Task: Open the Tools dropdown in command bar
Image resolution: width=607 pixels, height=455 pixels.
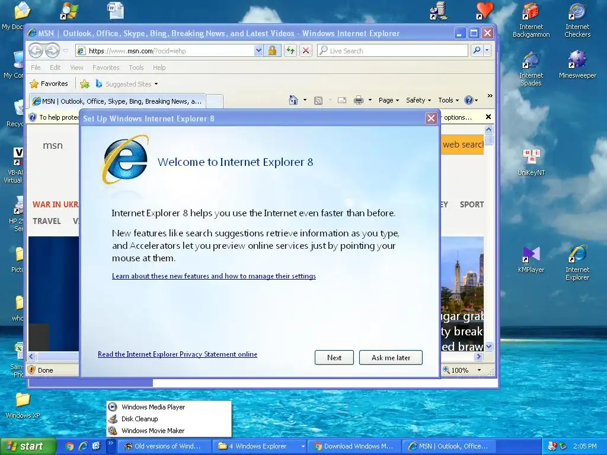Action: (x=448, y=100)
